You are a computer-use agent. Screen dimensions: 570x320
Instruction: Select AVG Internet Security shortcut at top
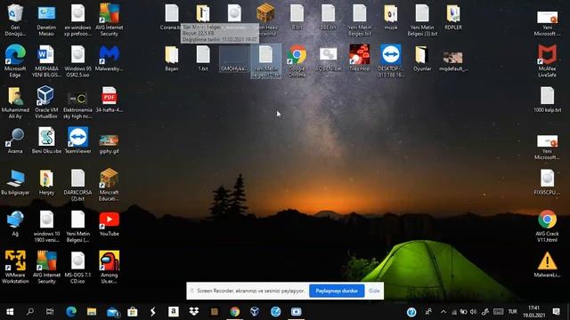click(109, 20)
